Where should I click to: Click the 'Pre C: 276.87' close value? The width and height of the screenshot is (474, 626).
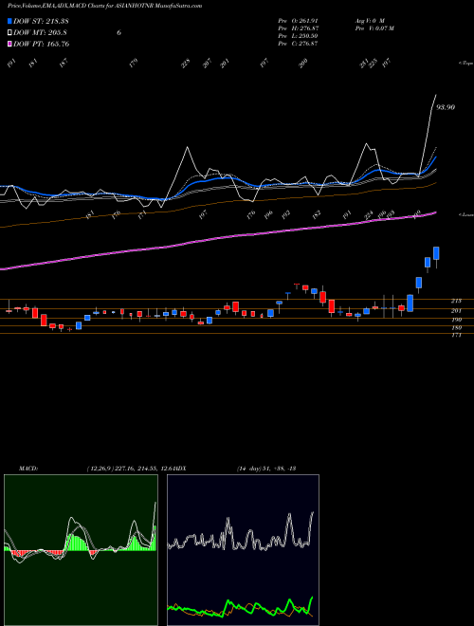(x=298, y=44)
